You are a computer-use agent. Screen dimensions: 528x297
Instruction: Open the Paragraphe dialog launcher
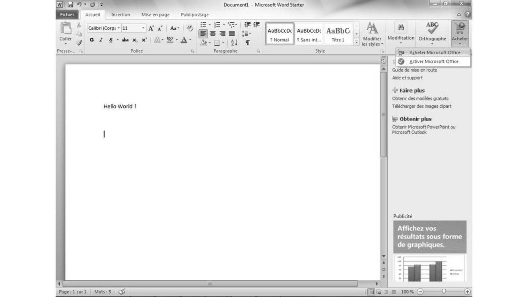[258, 51]
